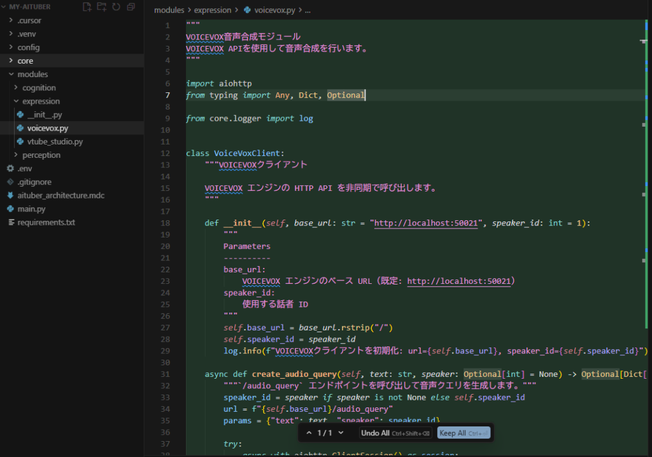Image resolution: width=652 pixels, height=457 pixels.
Task: Expand the core folder
Action: pos(25,61)
